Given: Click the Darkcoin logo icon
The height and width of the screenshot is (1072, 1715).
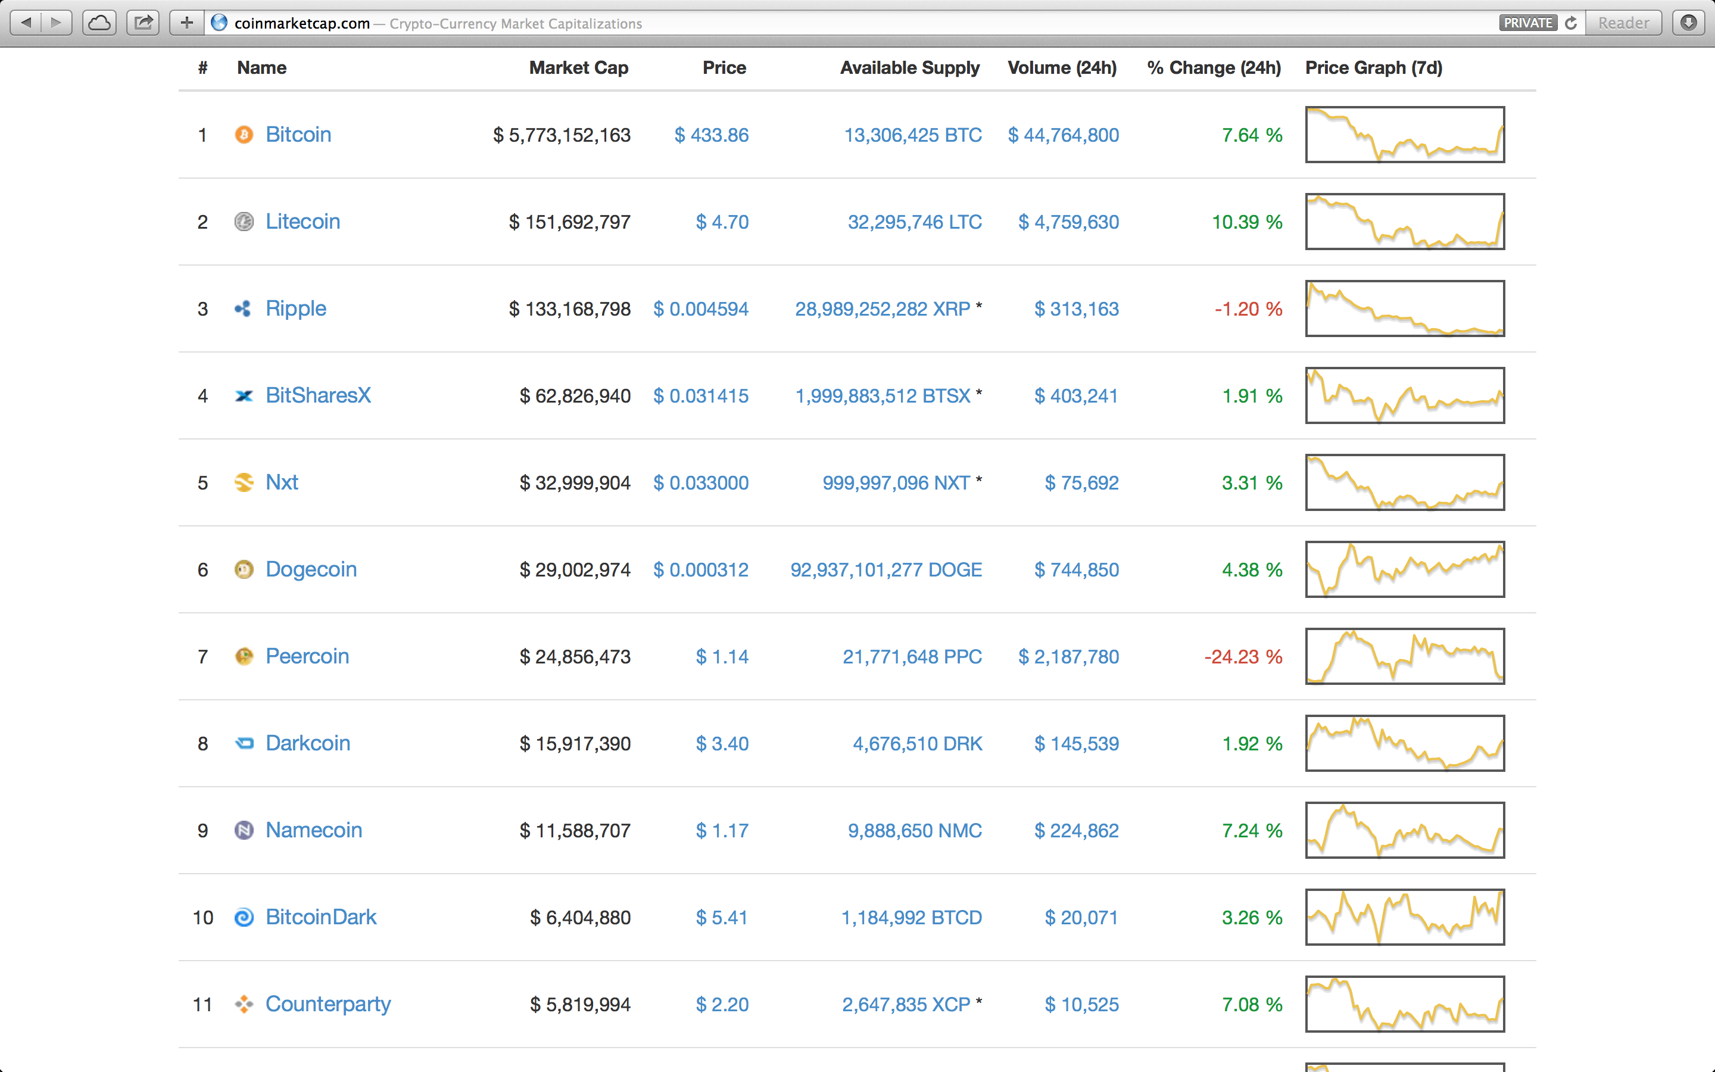Looking at the screenshot, I should coord(244,743).
